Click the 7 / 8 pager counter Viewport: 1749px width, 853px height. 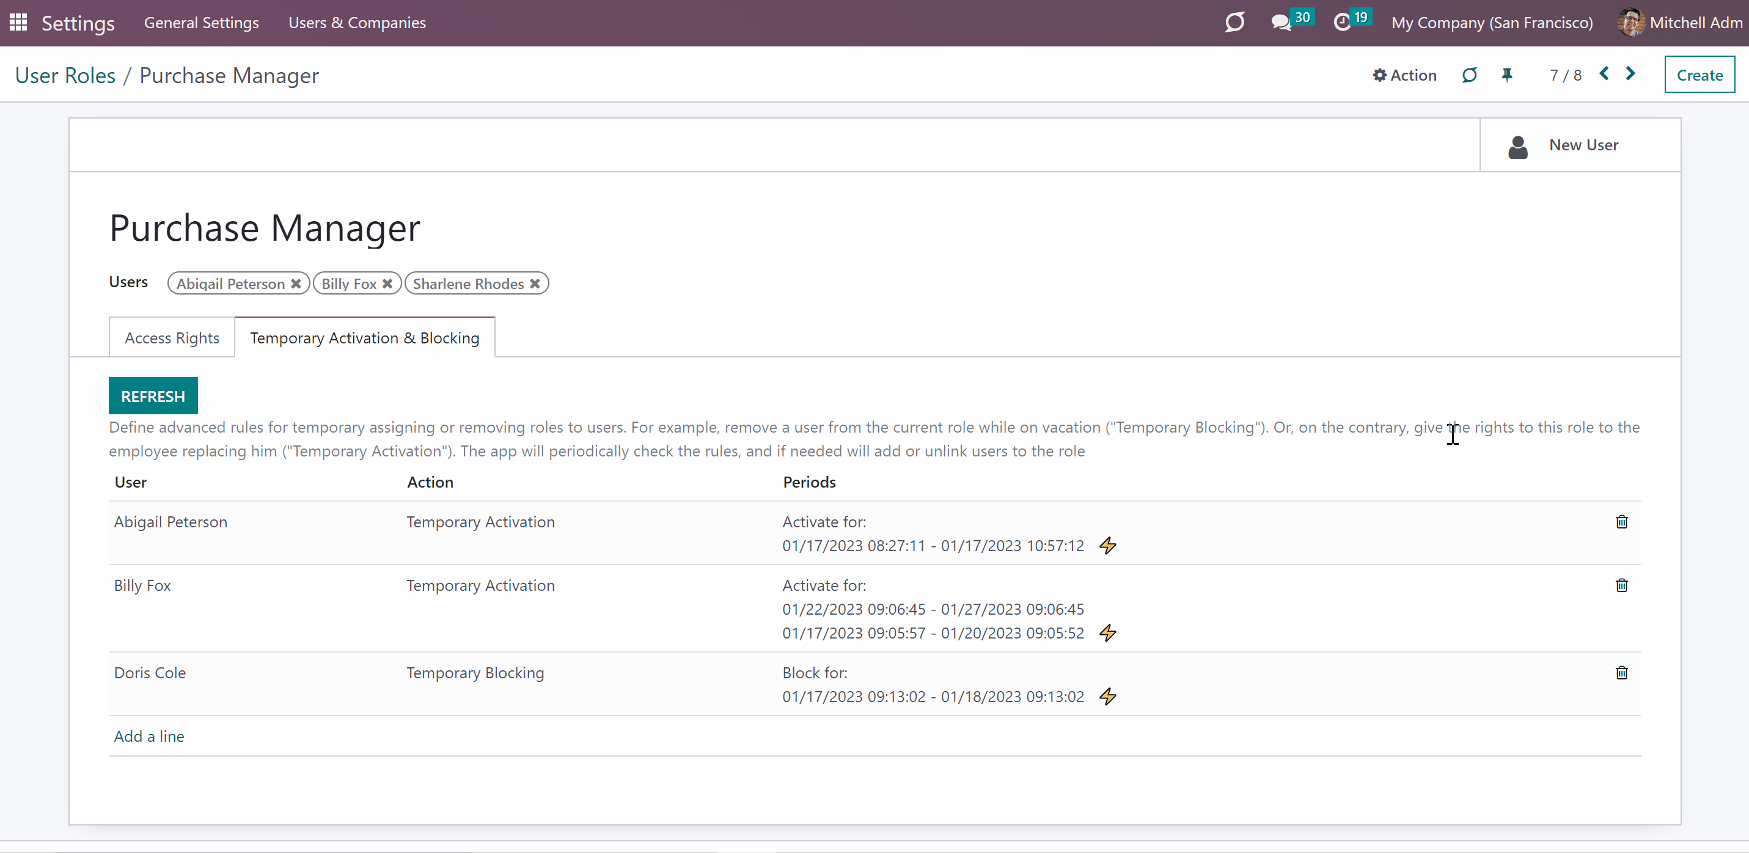[1566, 75]
